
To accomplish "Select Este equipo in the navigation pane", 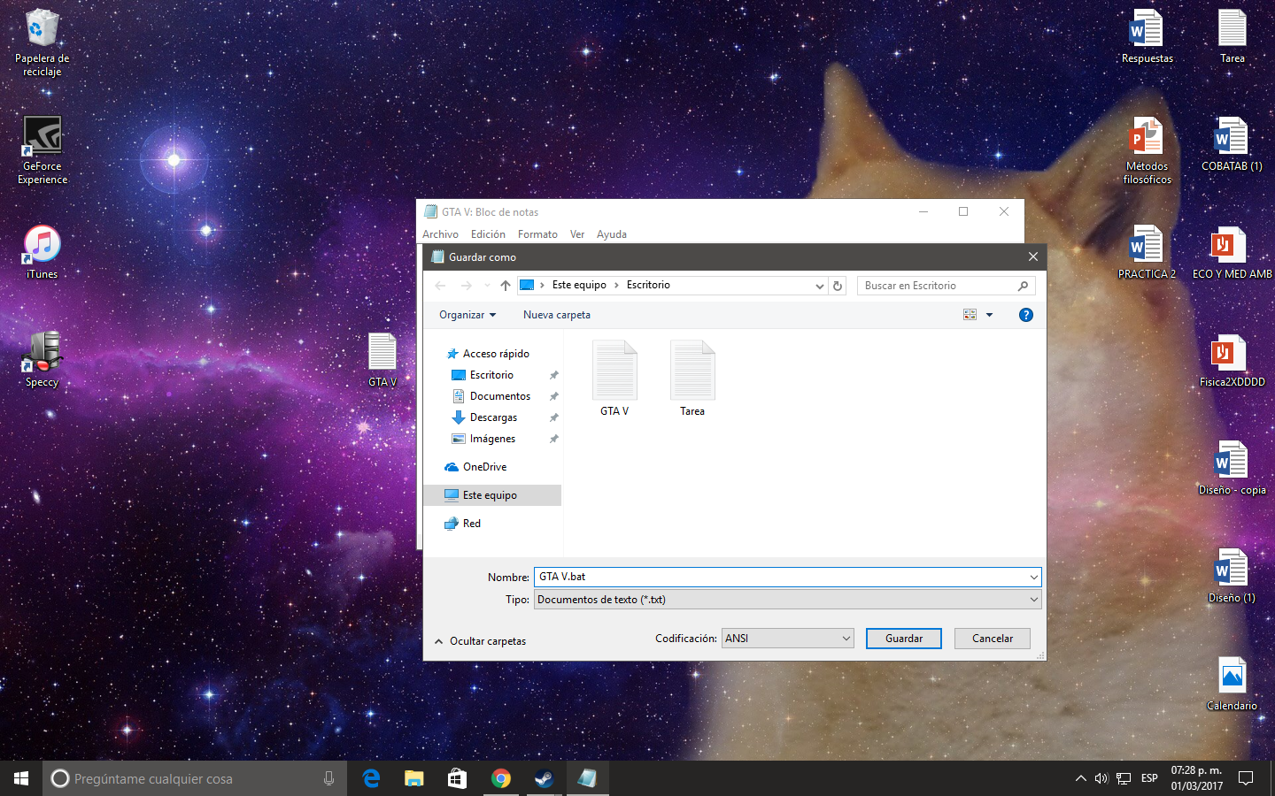I will click(492, 495).
